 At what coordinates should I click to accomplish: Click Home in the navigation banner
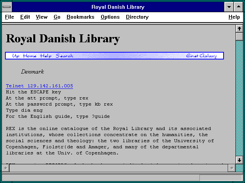click(x=29, y=56)
